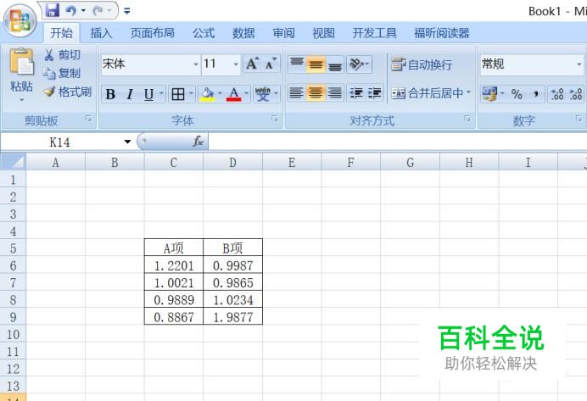
Task: Open the Undo history dropdown arrow
Action: click(83, 11)
